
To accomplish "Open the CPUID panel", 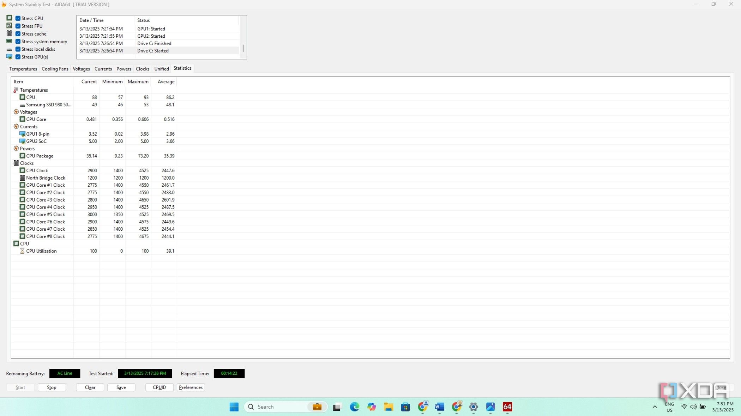I will pos(159,387).
